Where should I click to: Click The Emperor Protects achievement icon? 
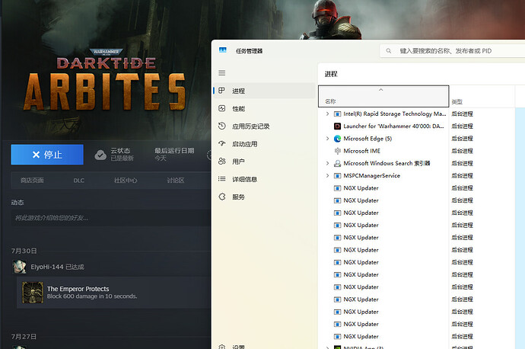(33, 293)
